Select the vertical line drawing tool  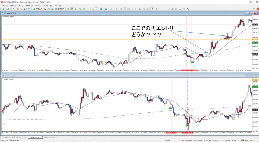pos(161,9)
